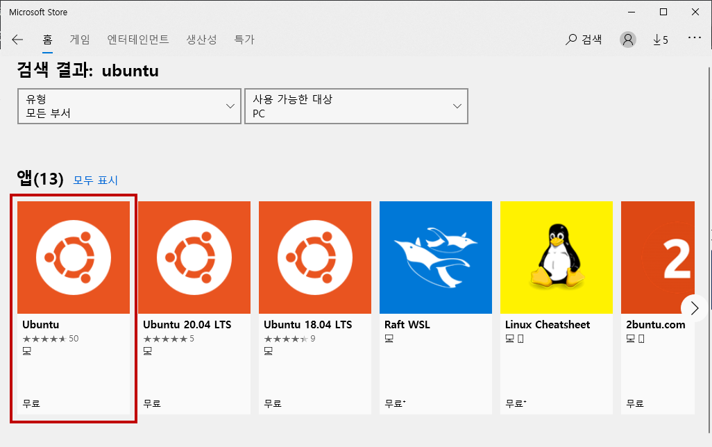This screenshot has width=712, height=447.
Task: Click the Raft WSL title
Action: point(407,325)
